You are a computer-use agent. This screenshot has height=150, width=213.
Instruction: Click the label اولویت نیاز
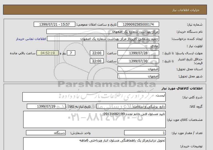[195, 46]
